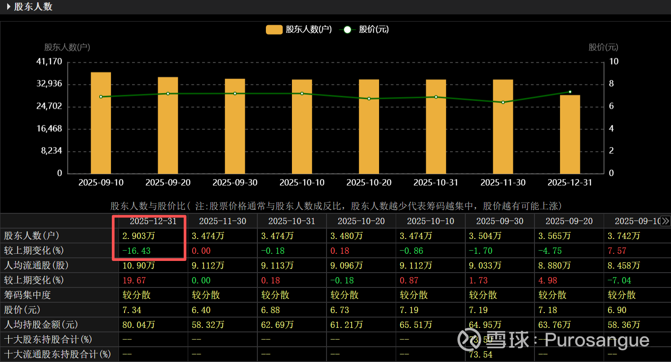Click the orange 股东人数 legend swatch

pyautogui.click(x=274, y=30)
